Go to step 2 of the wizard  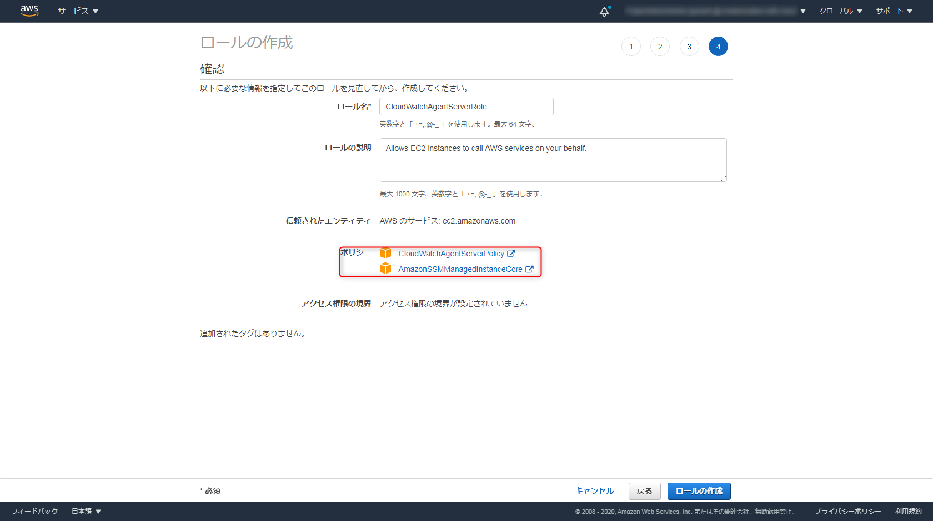tap(660, 47)
